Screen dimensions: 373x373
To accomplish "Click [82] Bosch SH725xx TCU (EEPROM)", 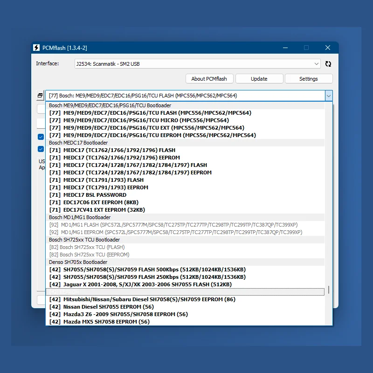I will [x=185, y=255].
